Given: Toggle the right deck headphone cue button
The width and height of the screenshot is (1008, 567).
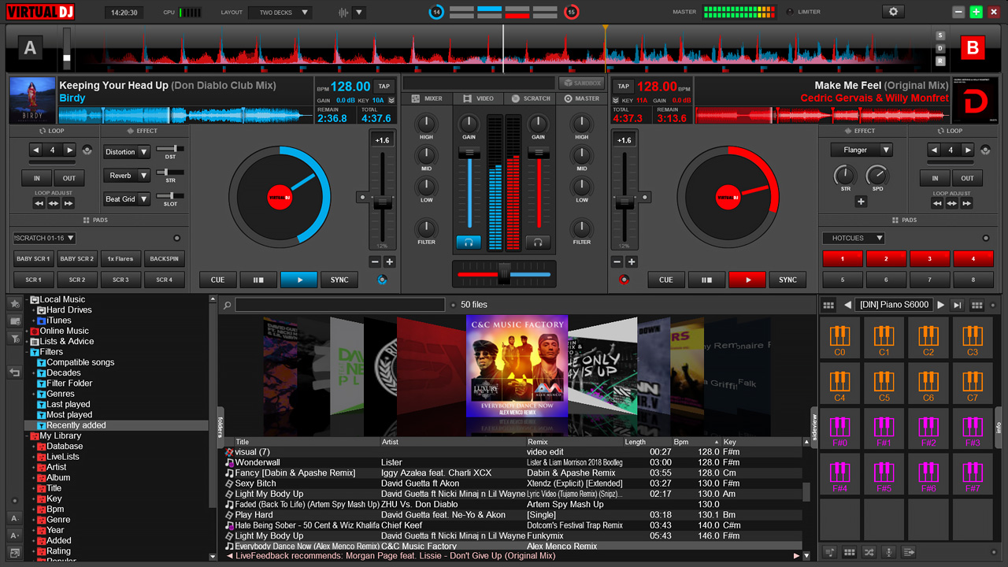Looking at the screenshot, I should coord(538,243).
